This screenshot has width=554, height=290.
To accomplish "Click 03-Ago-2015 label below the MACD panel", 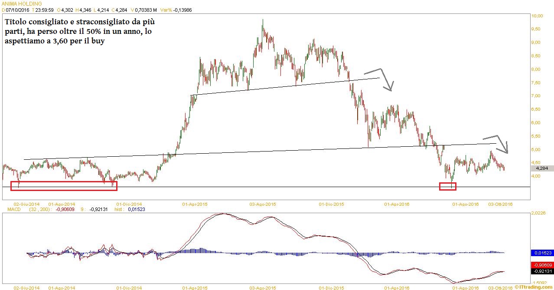I will click(262, 287).
